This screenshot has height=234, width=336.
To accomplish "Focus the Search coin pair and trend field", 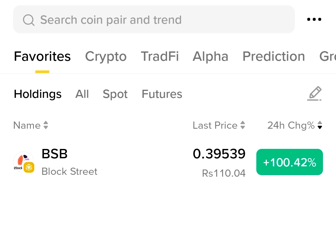I will 154,19.
